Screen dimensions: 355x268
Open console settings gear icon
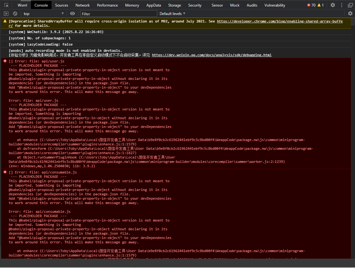point(350,14)
